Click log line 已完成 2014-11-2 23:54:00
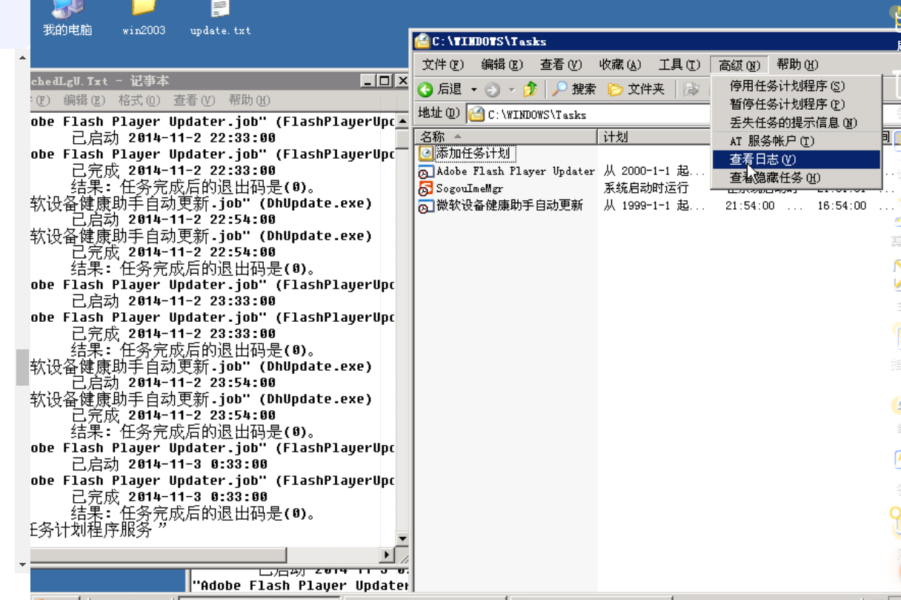Image resolution: width=901 pixels, height=600 pixels. click(173, 415)
